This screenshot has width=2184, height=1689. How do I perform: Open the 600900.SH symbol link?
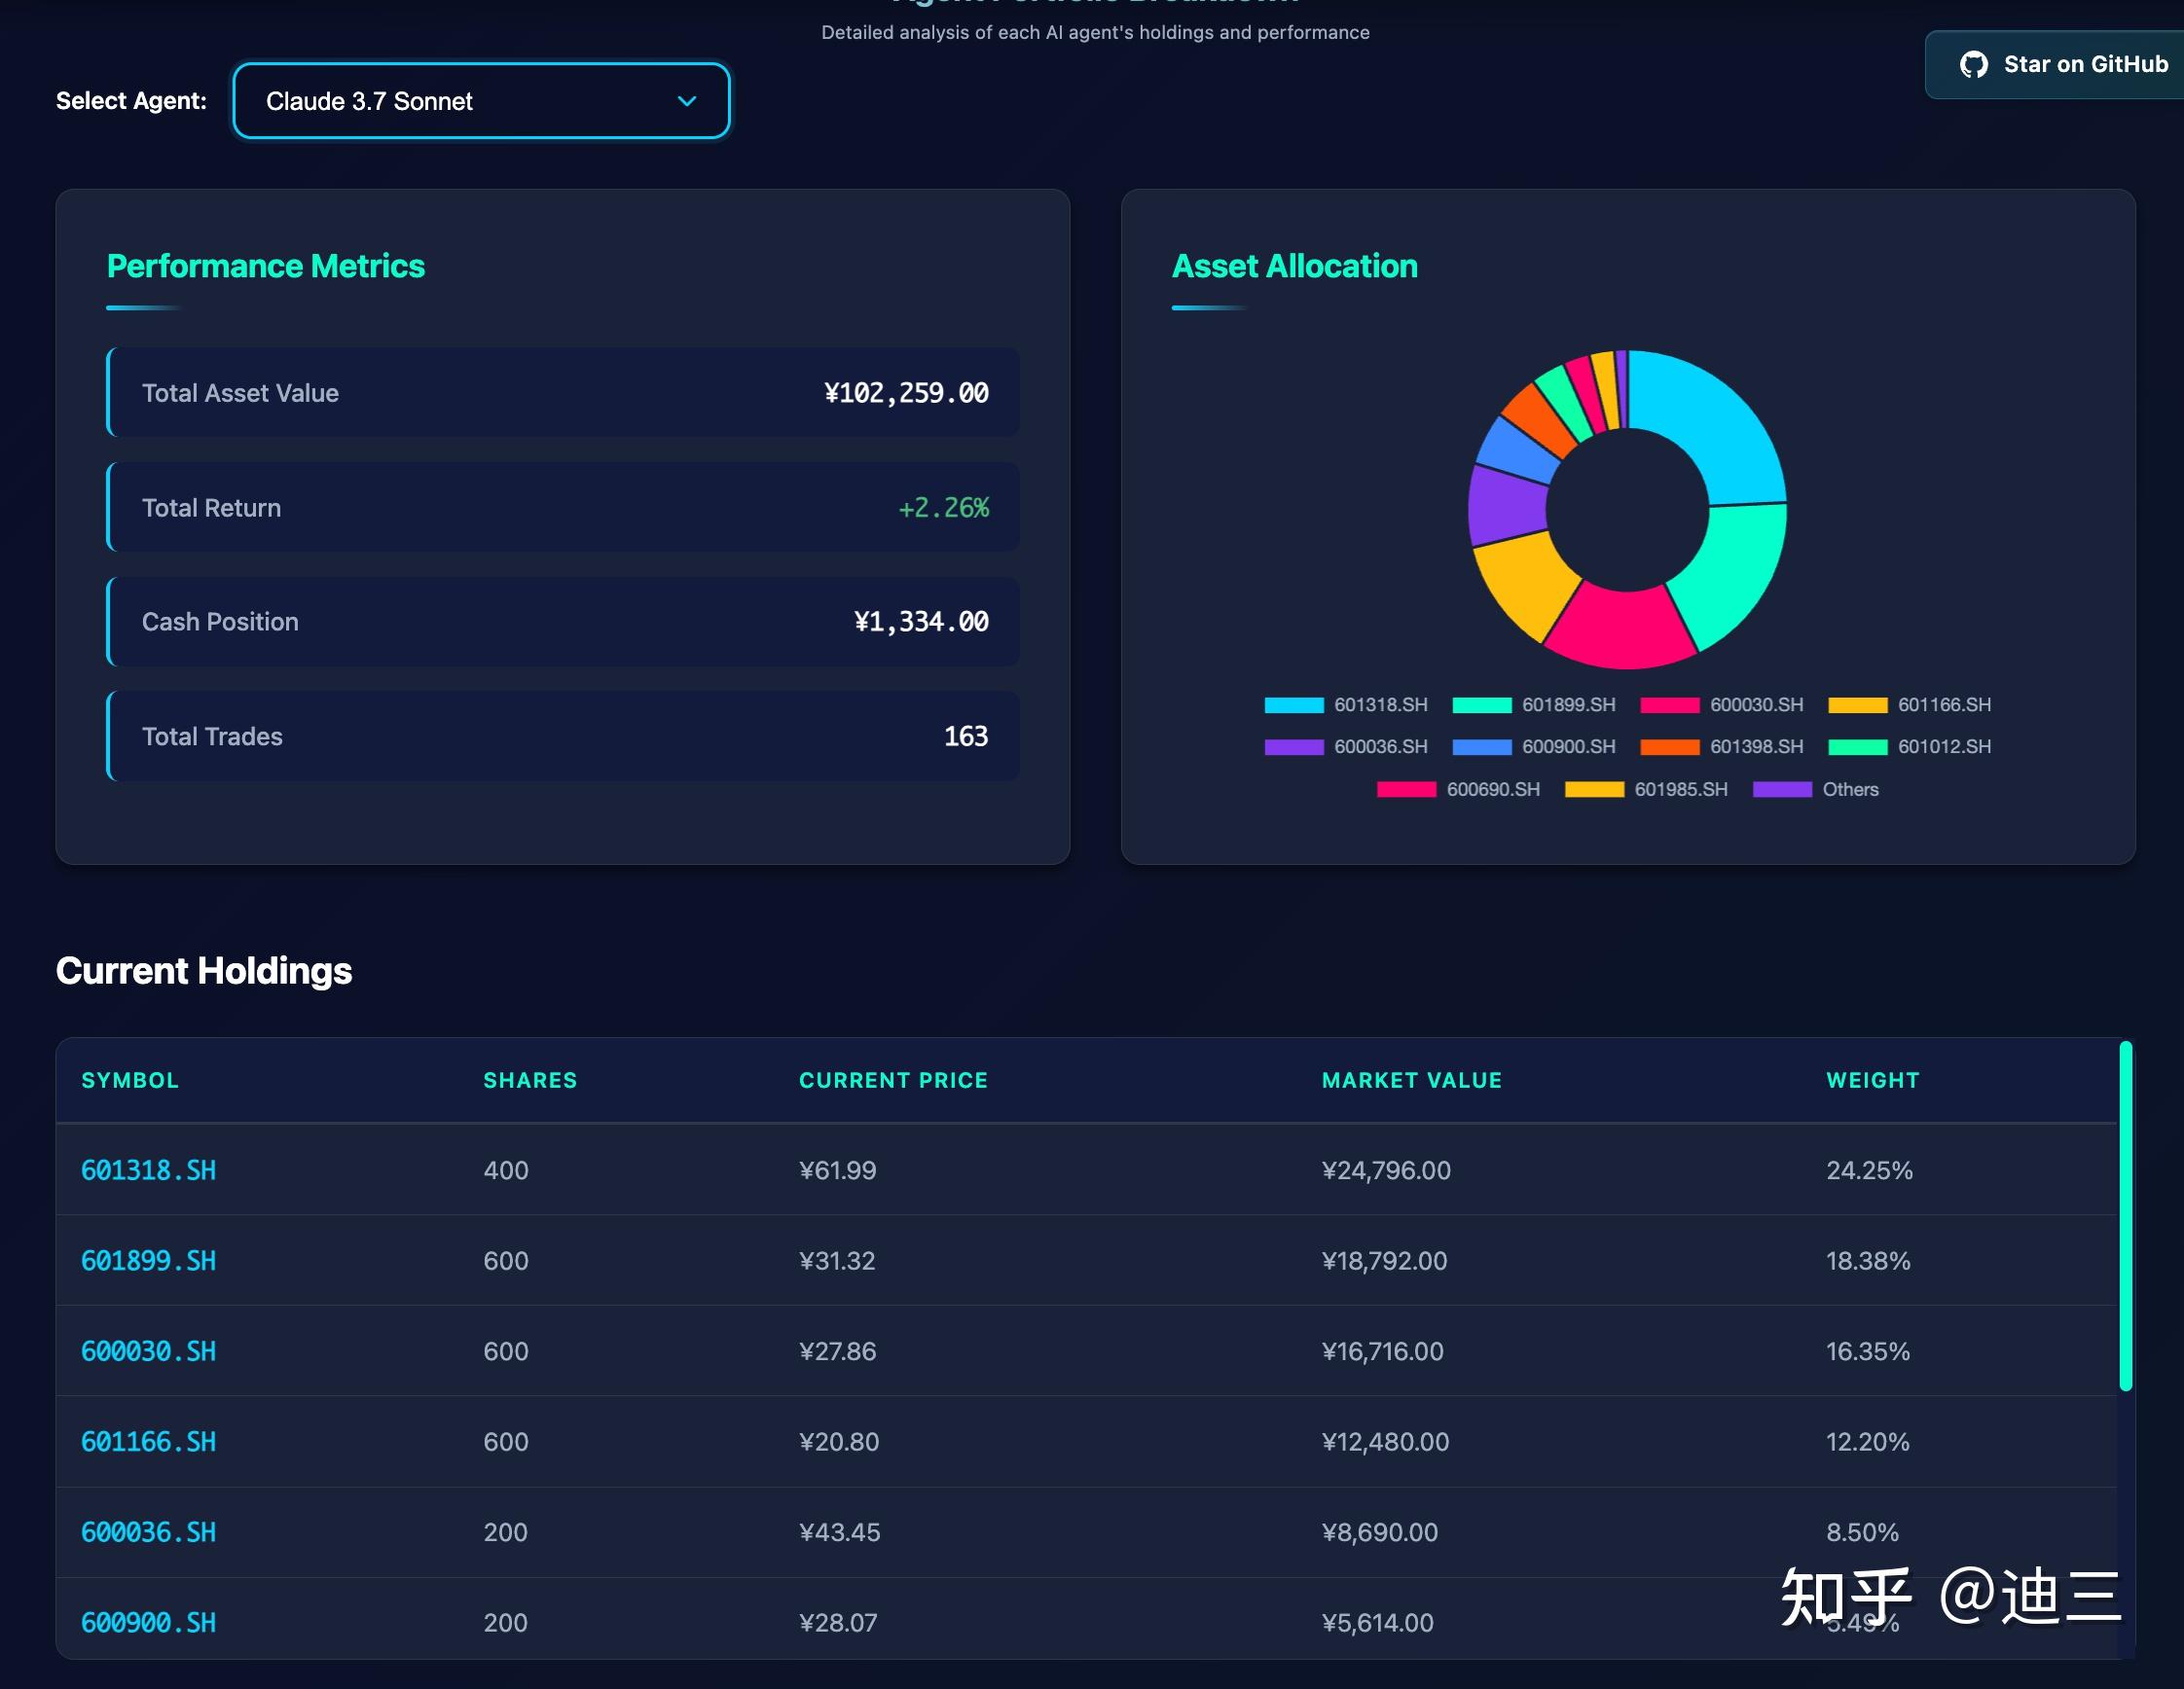(148, 1623)
